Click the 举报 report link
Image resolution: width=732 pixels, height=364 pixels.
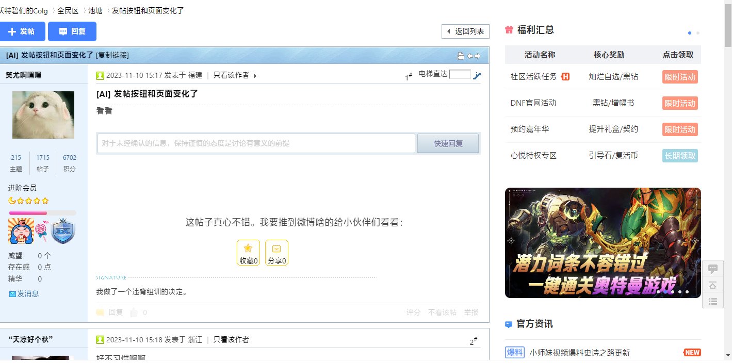point(471,312)
